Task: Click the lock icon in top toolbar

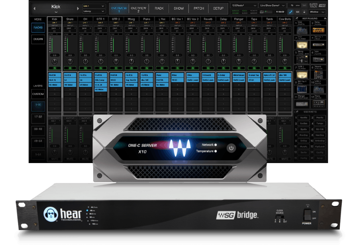Action: (304, 12)
